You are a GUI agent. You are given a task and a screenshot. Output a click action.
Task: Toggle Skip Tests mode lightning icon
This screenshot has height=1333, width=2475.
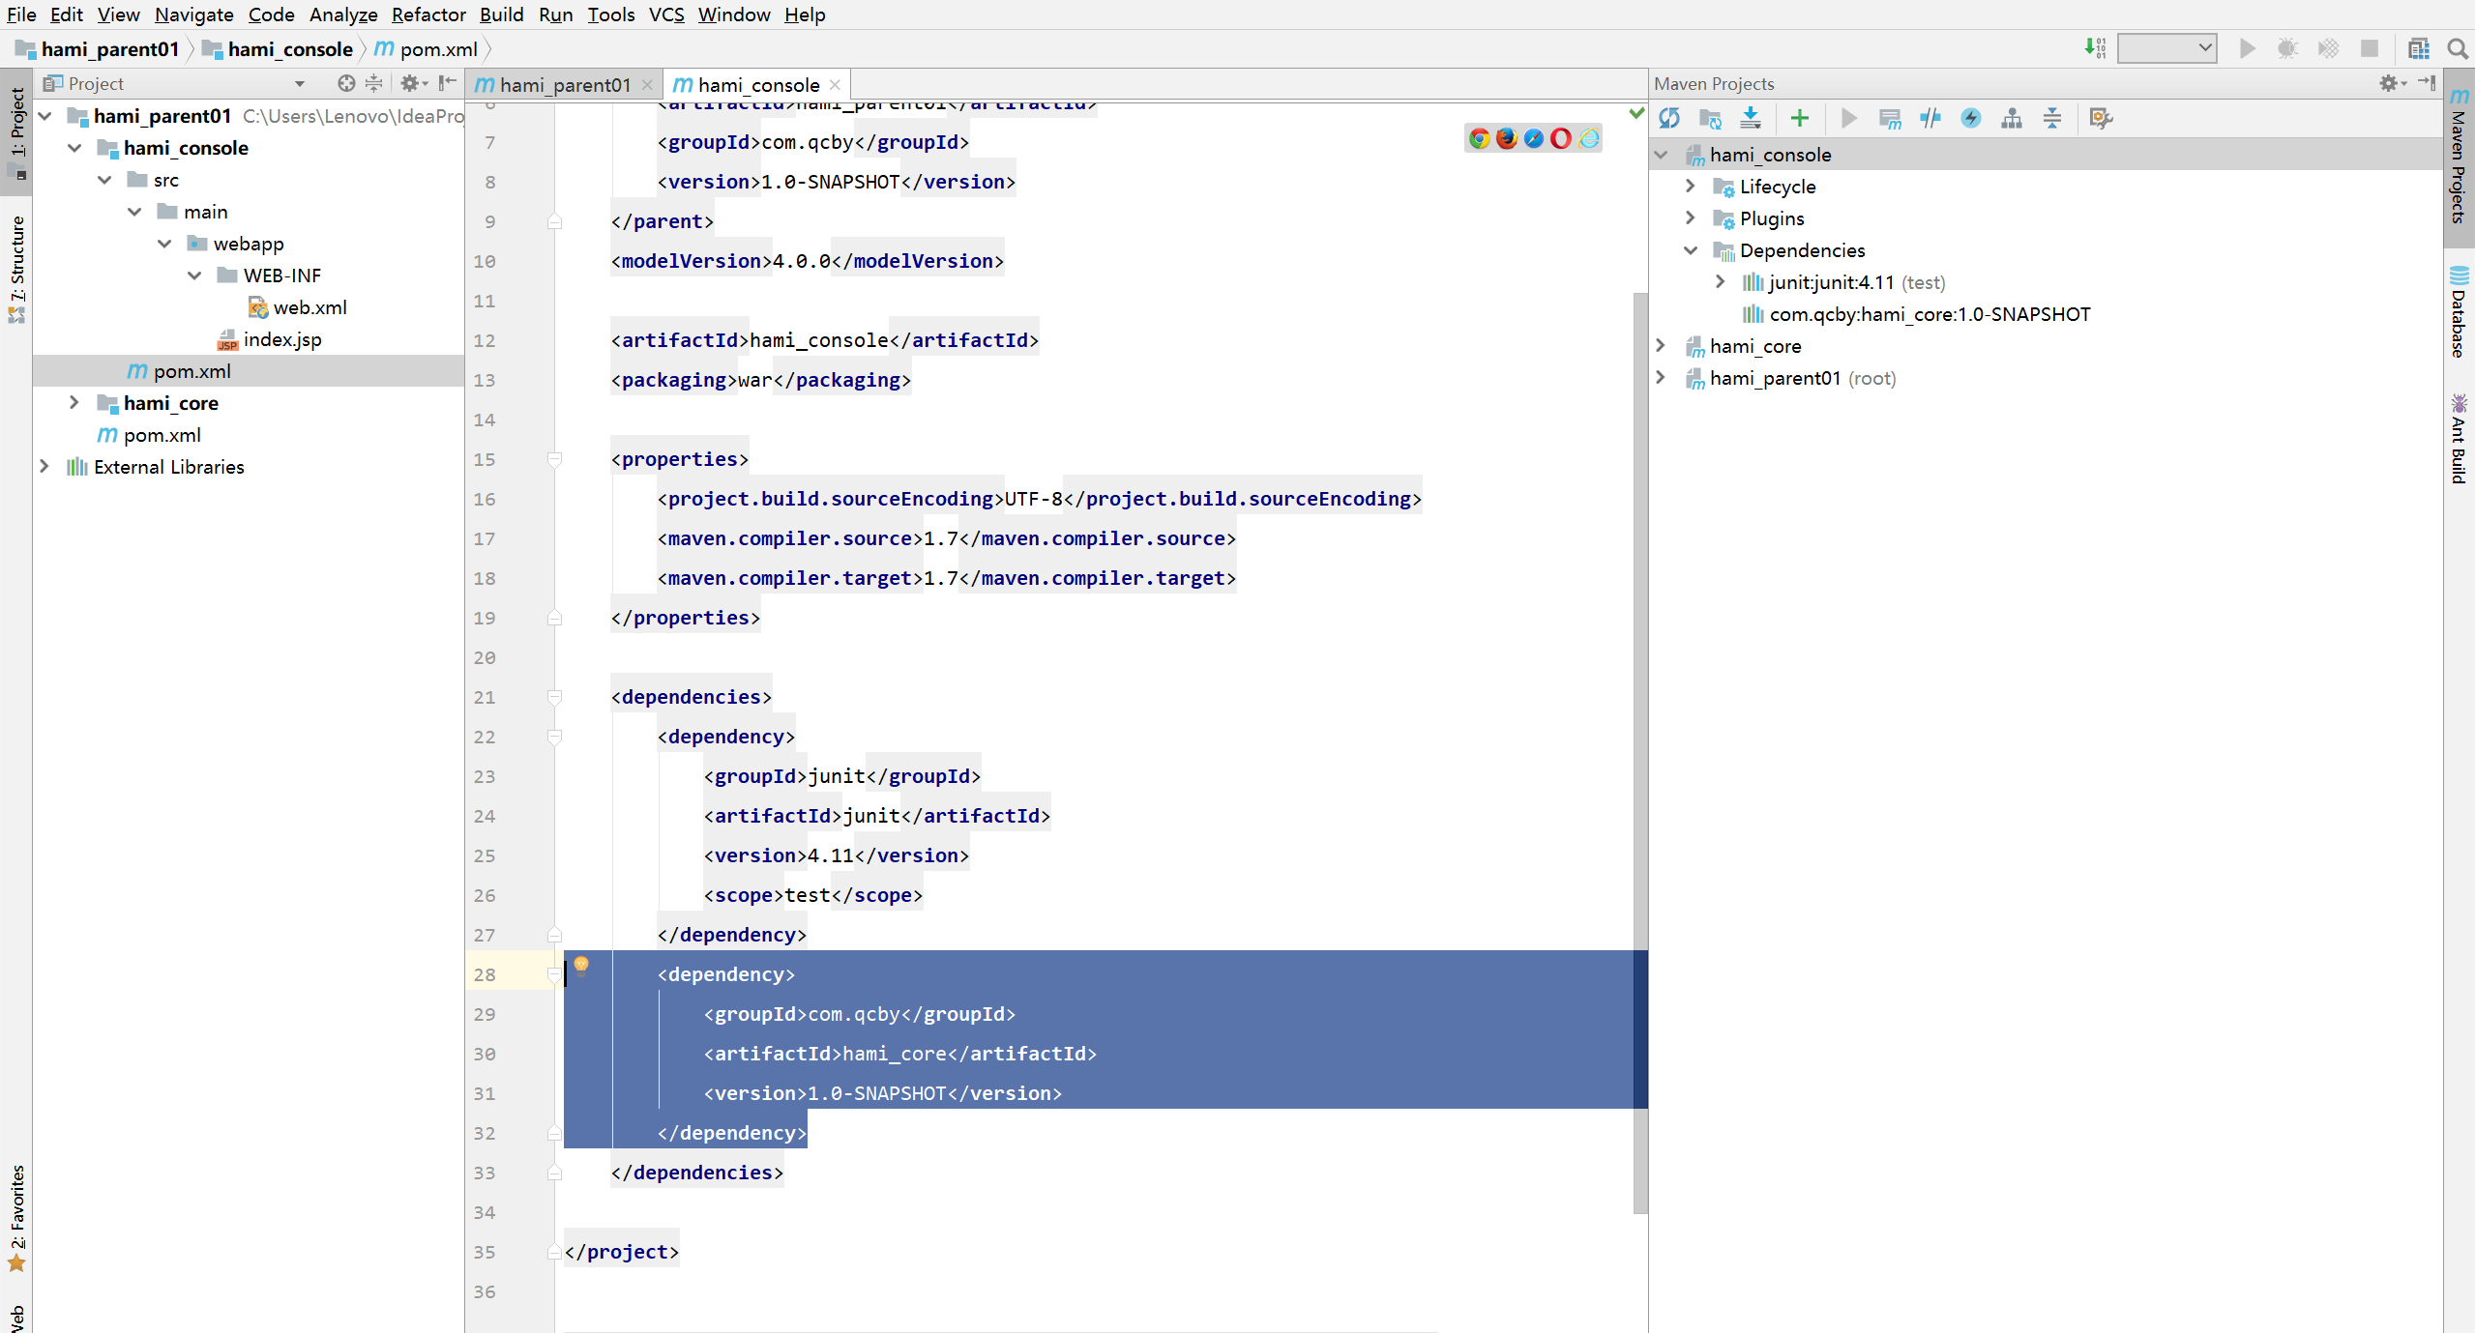(x=1970, y=118)
